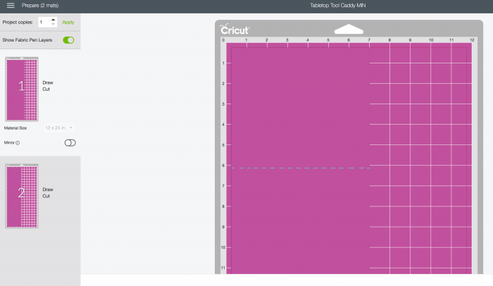Open the hamburger menu

click(x=11, y=6)
